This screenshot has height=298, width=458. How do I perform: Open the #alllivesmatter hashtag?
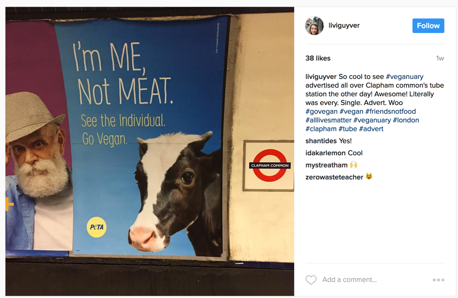click(328, 120)
